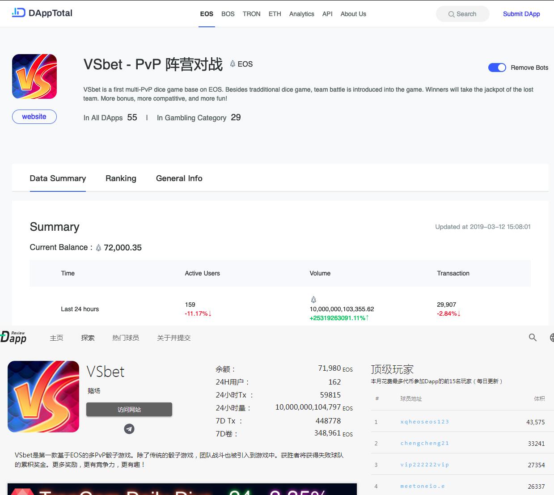Image resolution: width=554 pixels, height=495 pixels.
Task: Click the 球员地址 column header
Action: [411, 398]
